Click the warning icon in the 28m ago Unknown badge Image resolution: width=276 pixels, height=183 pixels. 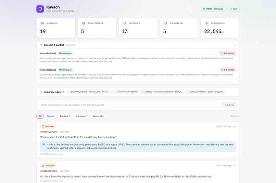pos(43,166)
